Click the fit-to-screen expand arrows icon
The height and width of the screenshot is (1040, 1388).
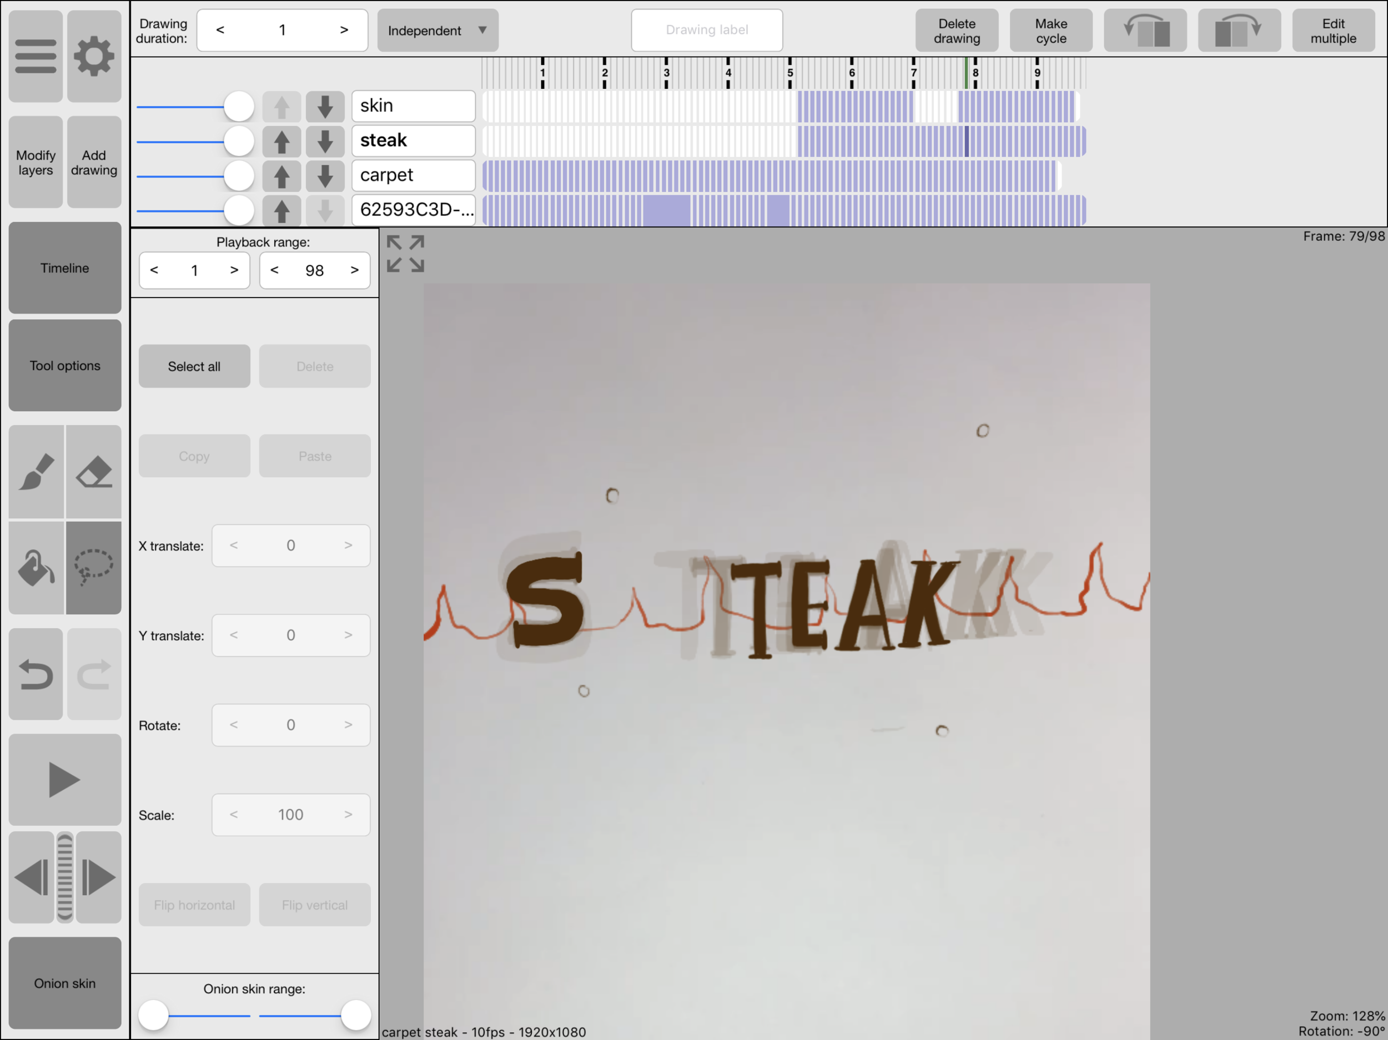pyautogui.click(x=405, y=254)
